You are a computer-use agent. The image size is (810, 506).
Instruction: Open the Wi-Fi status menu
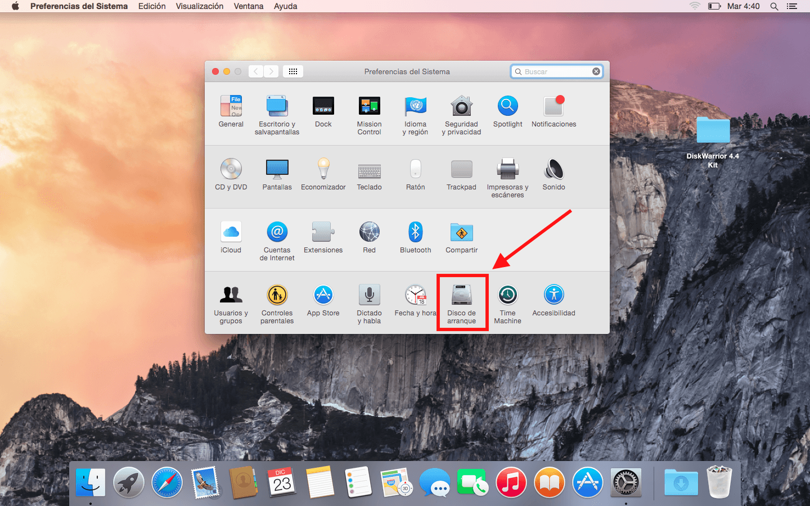point(695,6)
